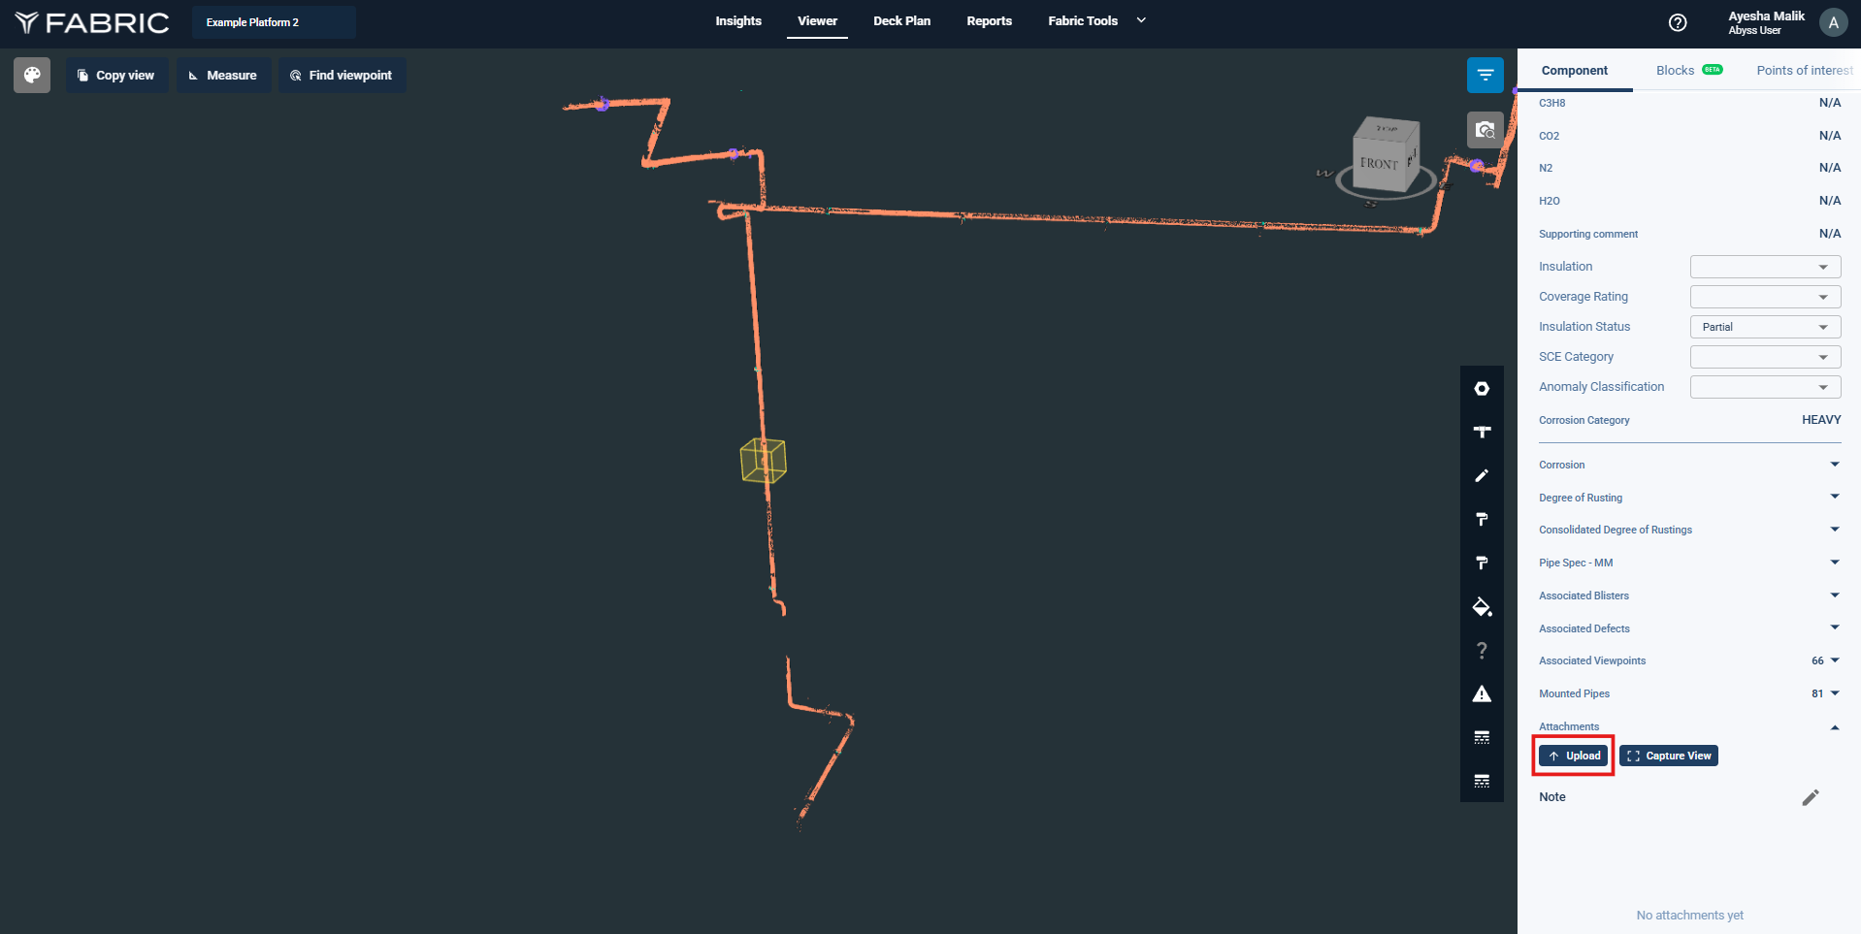1861x934 pixels.
Task: Open the Anomaly Classification dropdown
Action: tap(1764, 387)
